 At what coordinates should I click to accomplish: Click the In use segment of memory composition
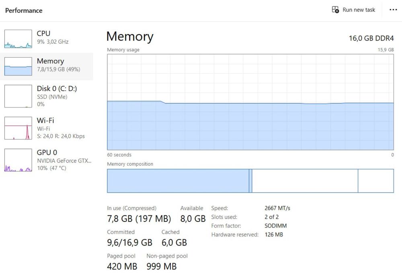click(x=178, y=181)
